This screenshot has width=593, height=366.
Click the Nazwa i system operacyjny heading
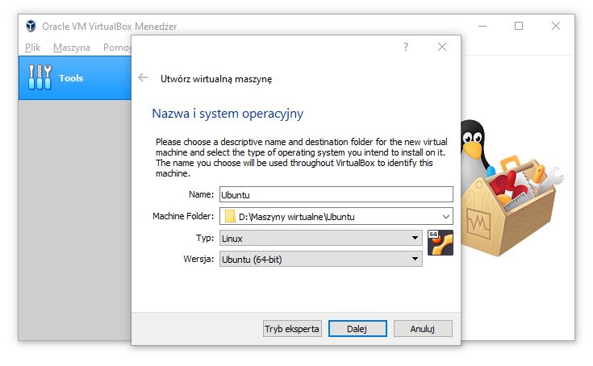(228, 114)
